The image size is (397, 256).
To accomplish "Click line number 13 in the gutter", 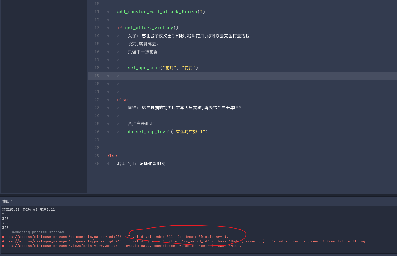I will point(97,28).
